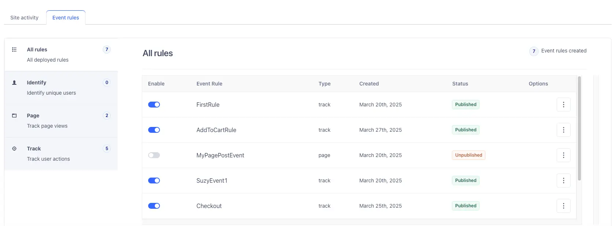
Task: Disable the FirstRule toggle
Action: click(x=154, y=105)
